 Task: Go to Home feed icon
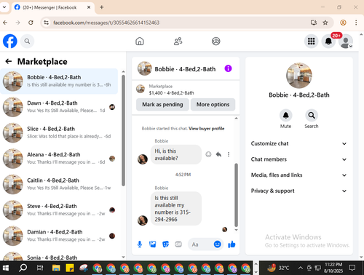[x=140, y=41]
